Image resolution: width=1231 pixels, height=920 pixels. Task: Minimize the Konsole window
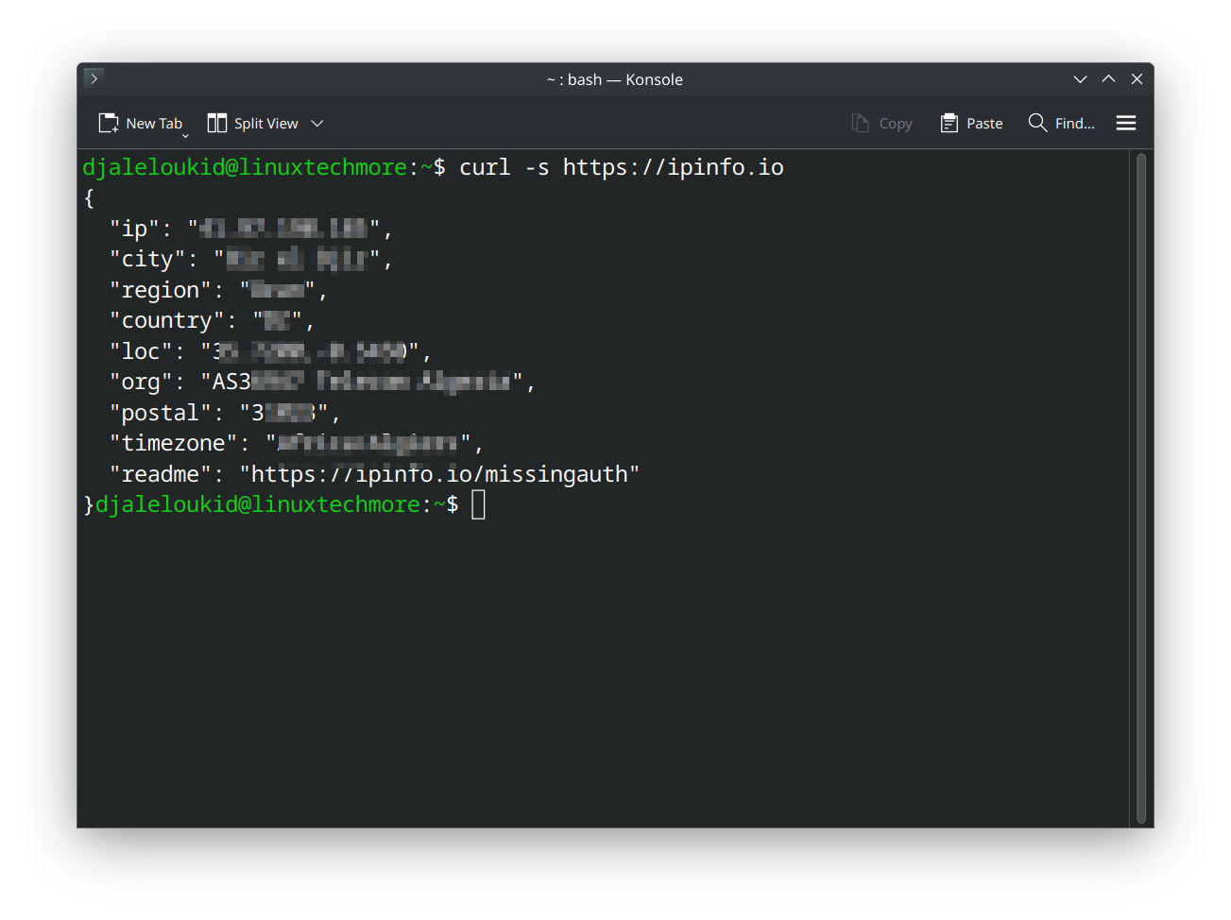1080,79
